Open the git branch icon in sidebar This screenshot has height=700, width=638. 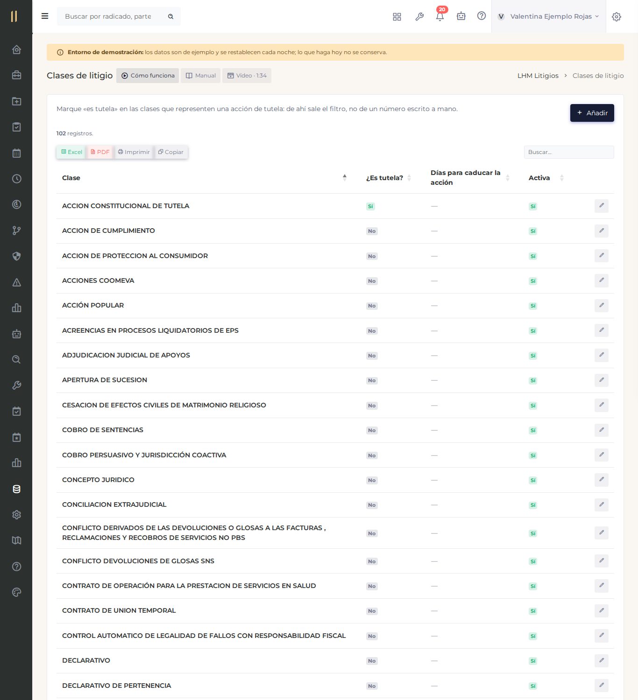point(16,231)
